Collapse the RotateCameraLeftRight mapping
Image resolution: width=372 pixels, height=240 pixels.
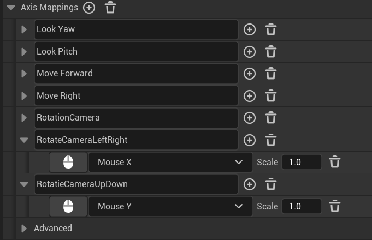coord(24,140)
